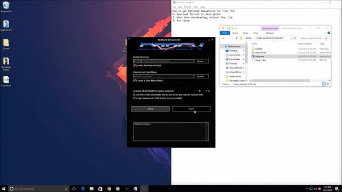The width and height of the screenshot is (342, 192).
Task: Click the Cortana microphone icon
Action: click(66, 189)
